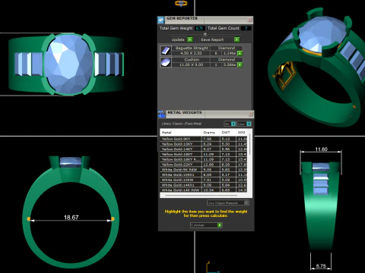The height and width of the screenshot is (273, 365).
Task: Select the Yellow Gold:22KY row
Action: tap(204, 165)
